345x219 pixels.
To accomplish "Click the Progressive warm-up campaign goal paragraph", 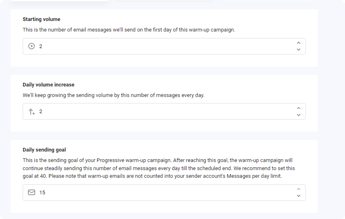I will 159,168.
